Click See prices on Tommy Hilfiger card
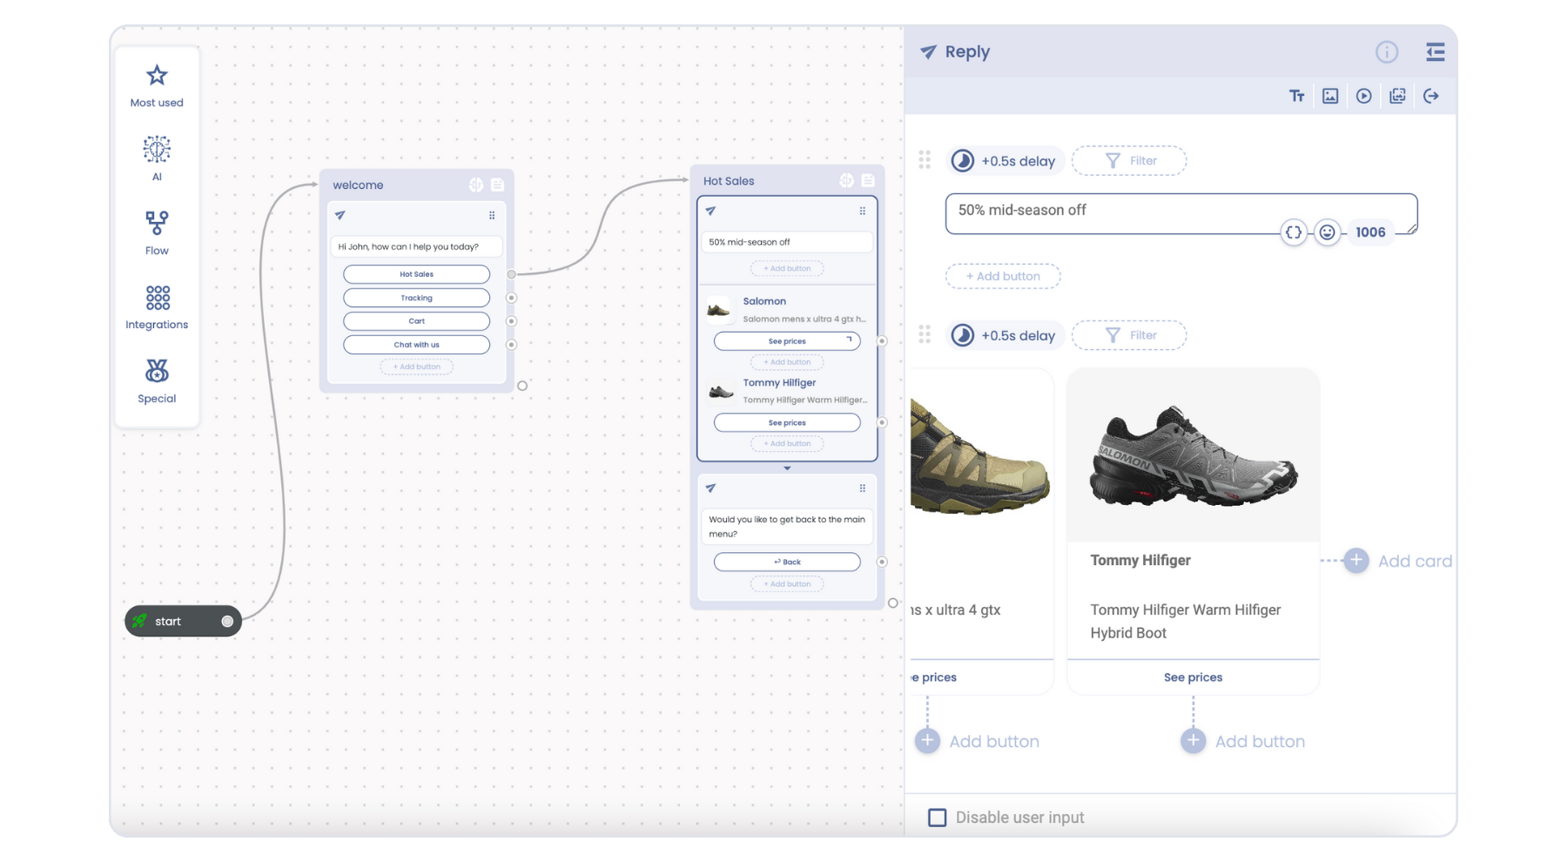 point(1193,677)
